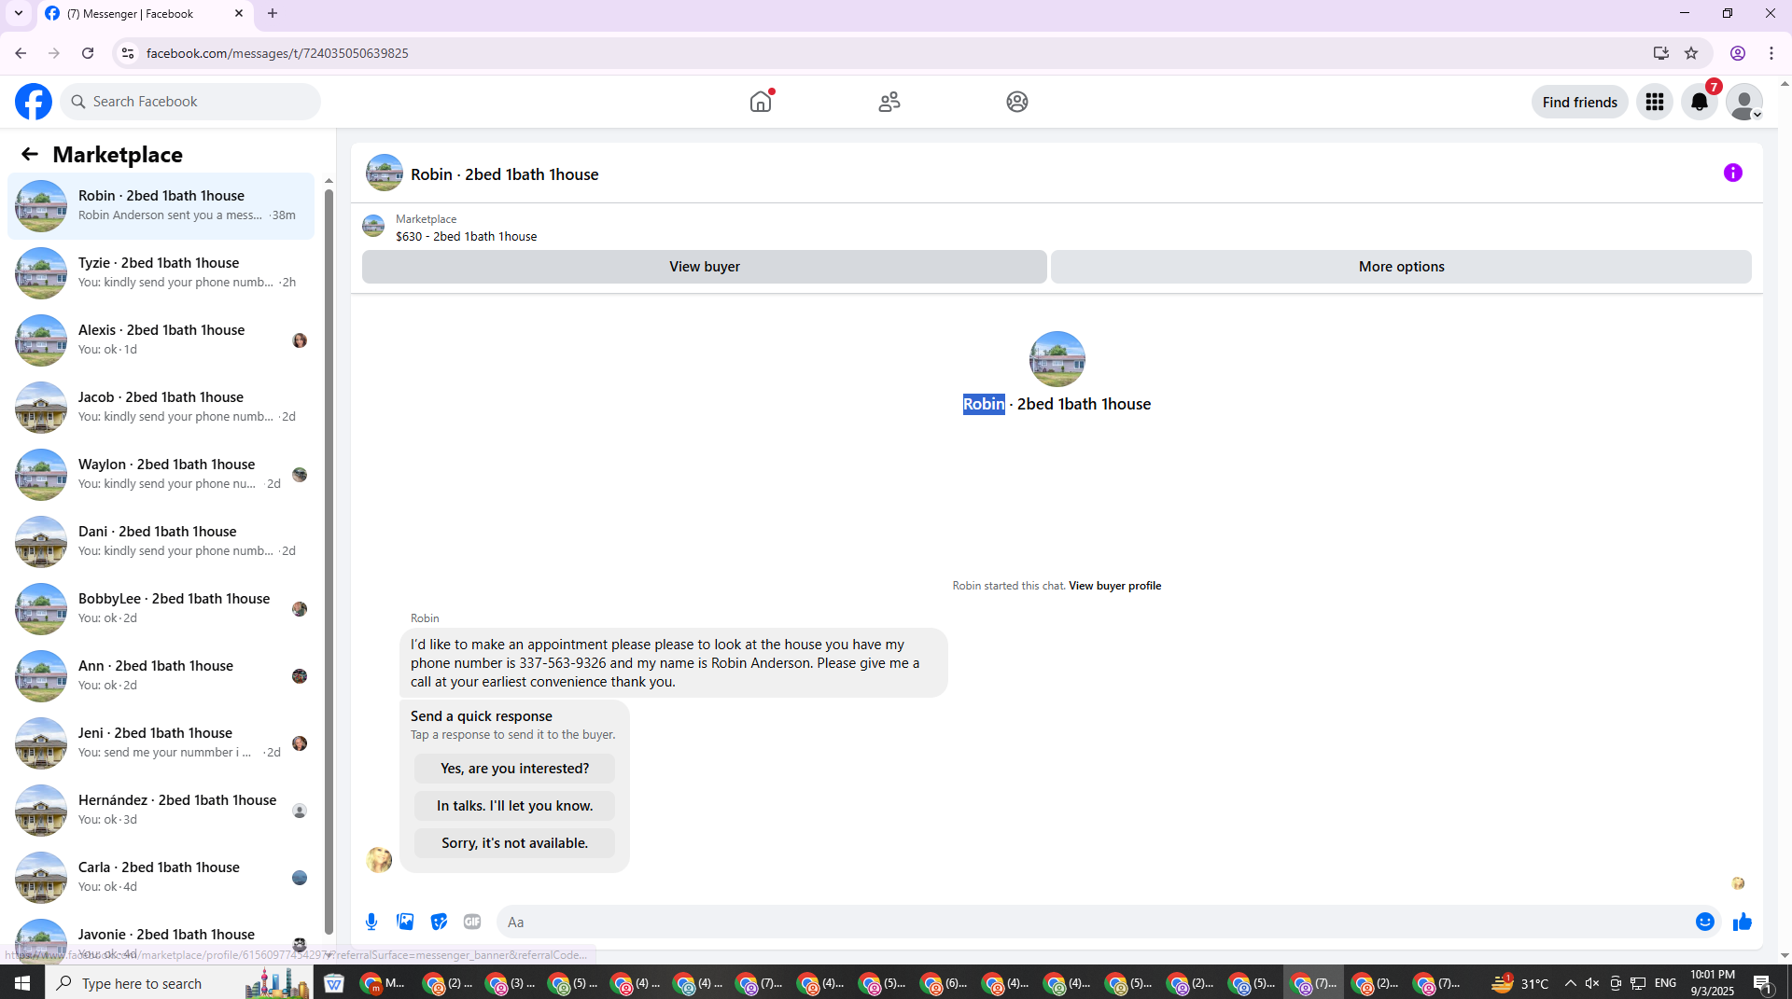1792x999 pixels.
Task: Open the Groups icon in top navigation
Action: 1017,102
